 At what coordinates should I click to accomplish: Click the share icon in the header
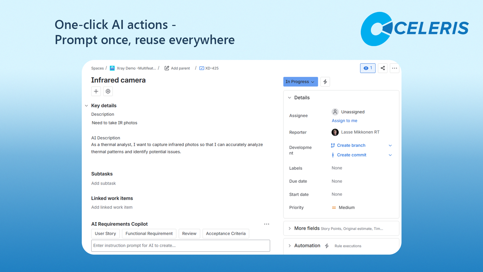pos(382,68)
